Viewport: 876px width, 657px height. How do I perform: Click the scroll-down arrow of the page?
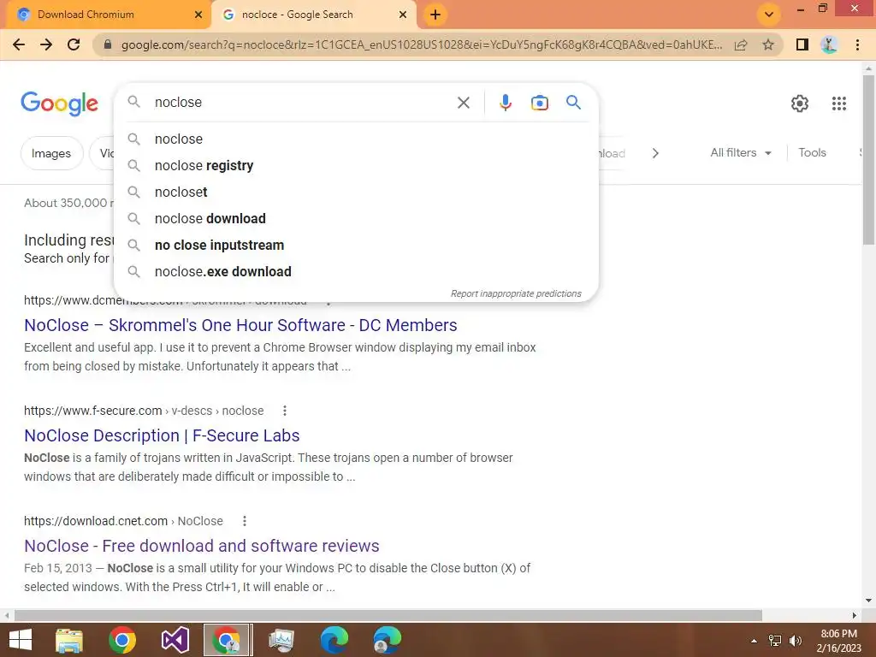[868, 601]
